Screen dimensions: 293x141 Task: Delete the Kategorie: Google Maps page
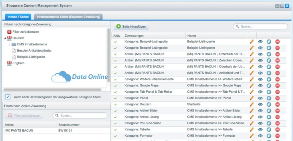[278, 86]
